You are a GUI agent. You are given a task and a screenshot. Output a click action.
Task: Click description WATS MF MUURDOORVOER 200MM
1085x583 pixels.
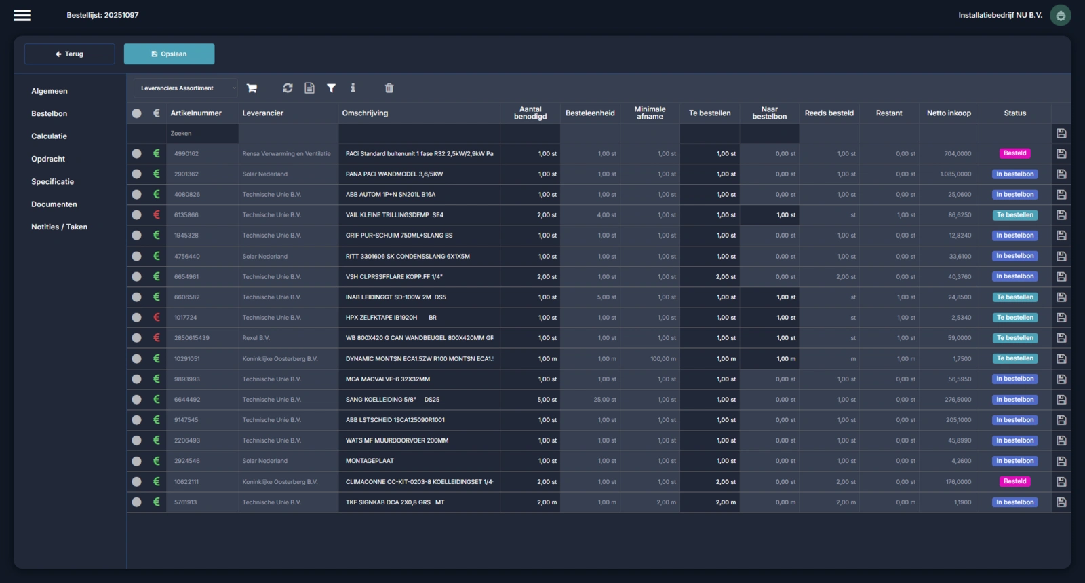(x=397, y=440)
